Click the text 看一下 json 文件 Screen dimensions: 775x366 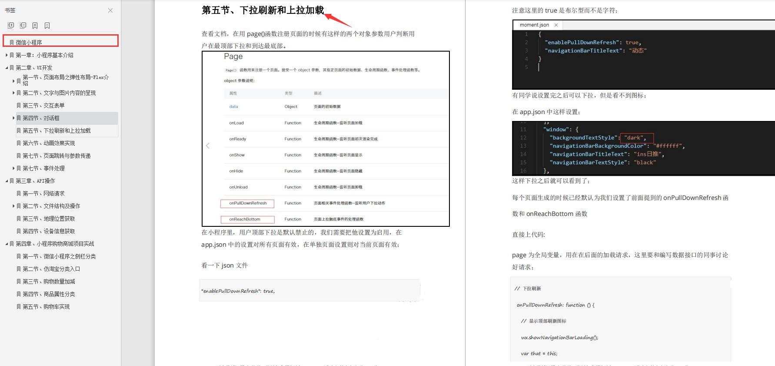pyautogui.click(x=224, y=265)
